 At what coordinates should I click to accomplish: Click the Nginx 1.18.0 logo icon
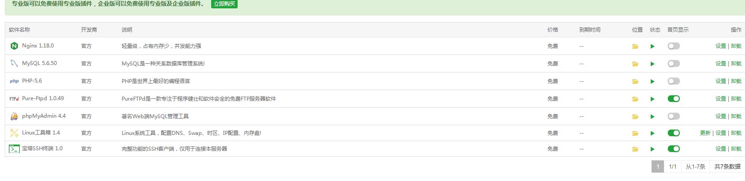14,46
